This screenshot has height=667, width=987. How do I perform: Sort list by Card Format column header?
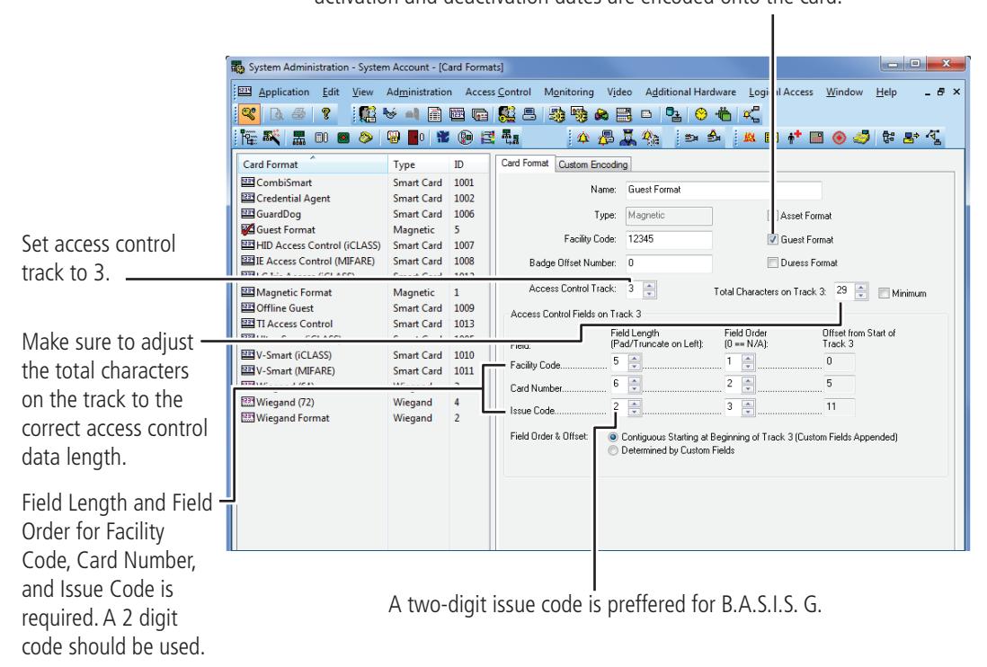point(313,165)
